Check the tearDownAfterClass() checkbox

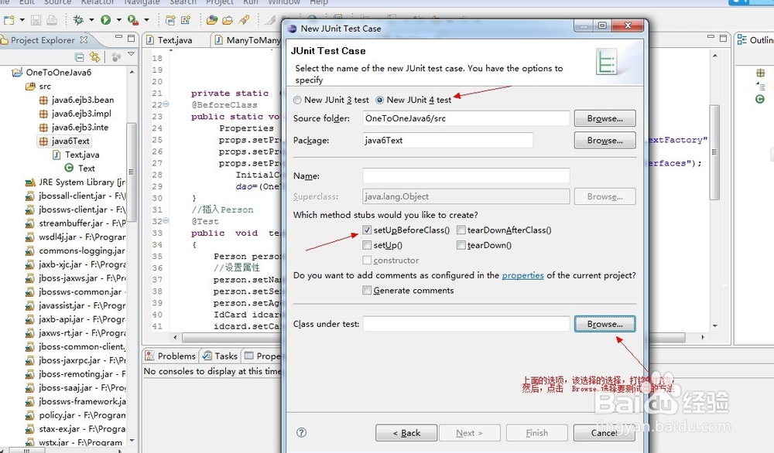(x=461, y=230)
